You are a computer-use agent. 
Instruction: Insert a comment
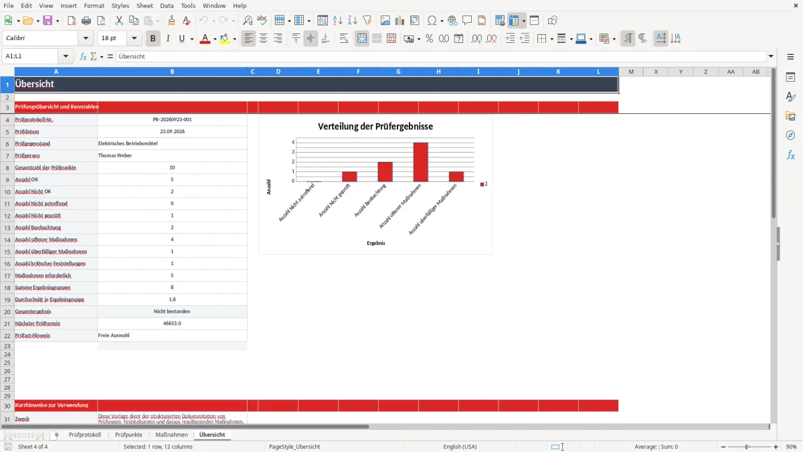click(x=467, y=21)
